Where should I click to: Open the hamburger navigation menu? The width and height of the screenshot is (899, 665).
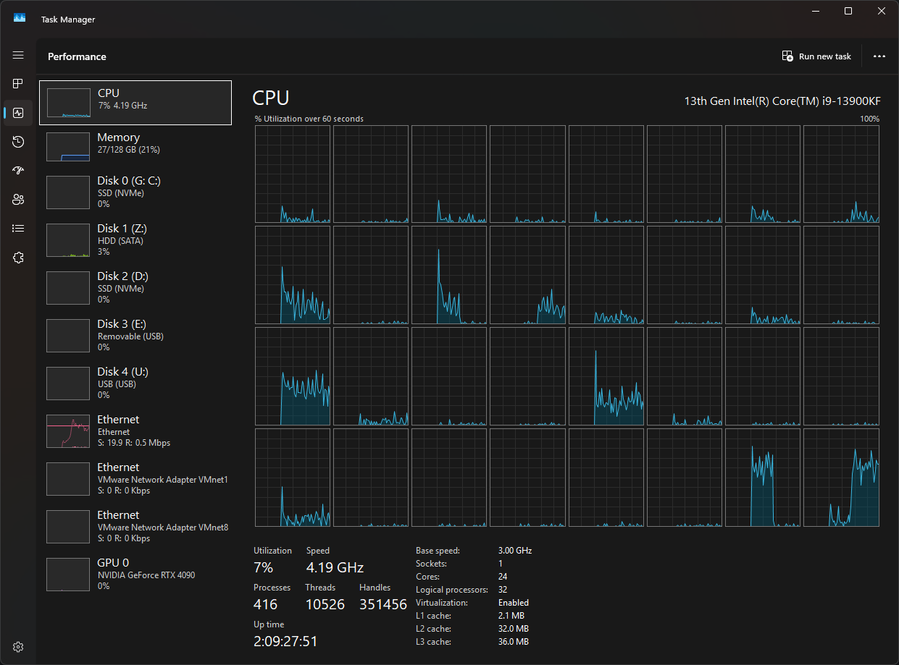click(18, 55)
